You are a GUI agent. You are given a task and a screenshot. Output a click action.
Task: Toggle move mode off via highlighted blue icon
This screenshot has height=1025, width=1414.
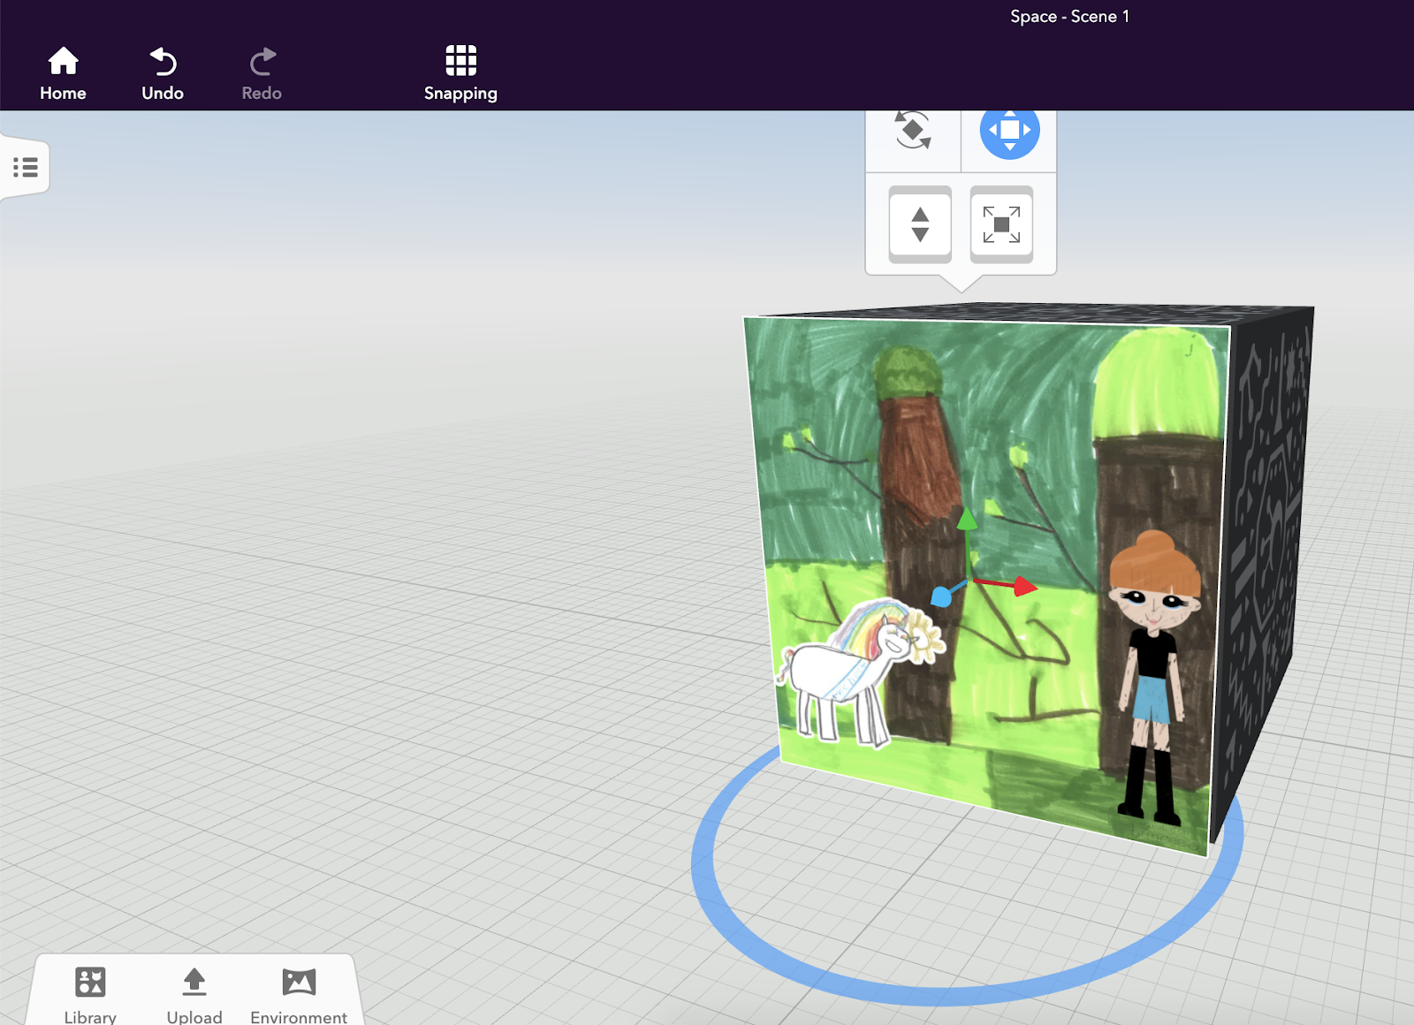click(x=1010, y=129)
